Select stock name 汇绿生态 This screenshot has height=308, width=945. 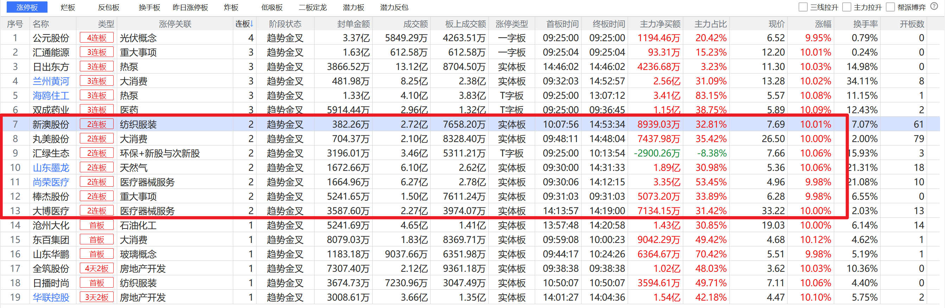tap(51, 153)
